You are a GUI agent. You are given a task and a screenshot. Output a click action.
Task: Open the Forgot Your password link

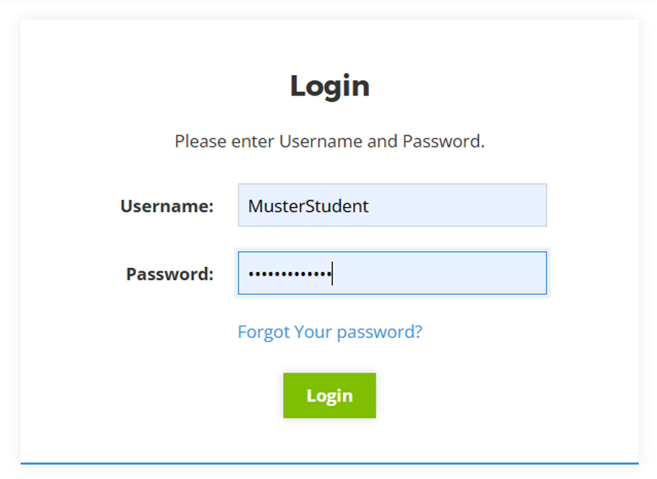pos(330,332)
